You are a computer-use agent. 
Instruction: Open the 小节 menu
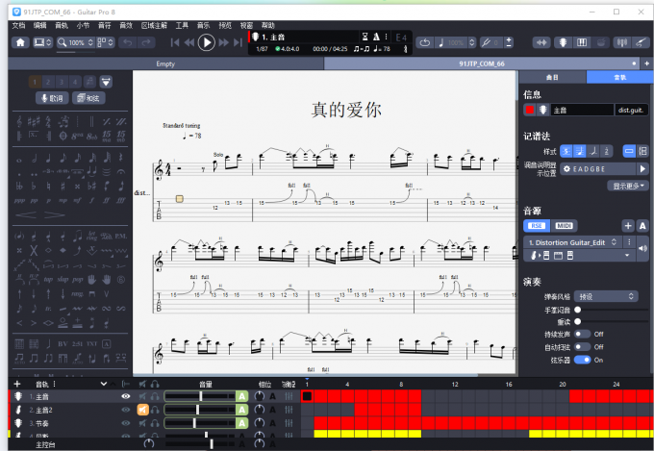pos(83,25)
